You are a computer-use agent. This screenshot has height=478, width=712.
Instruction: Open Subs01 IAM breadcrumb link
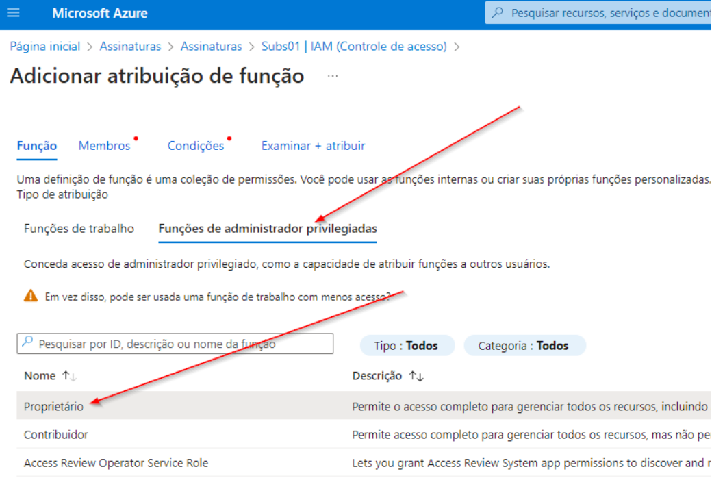tap(354, 47)
